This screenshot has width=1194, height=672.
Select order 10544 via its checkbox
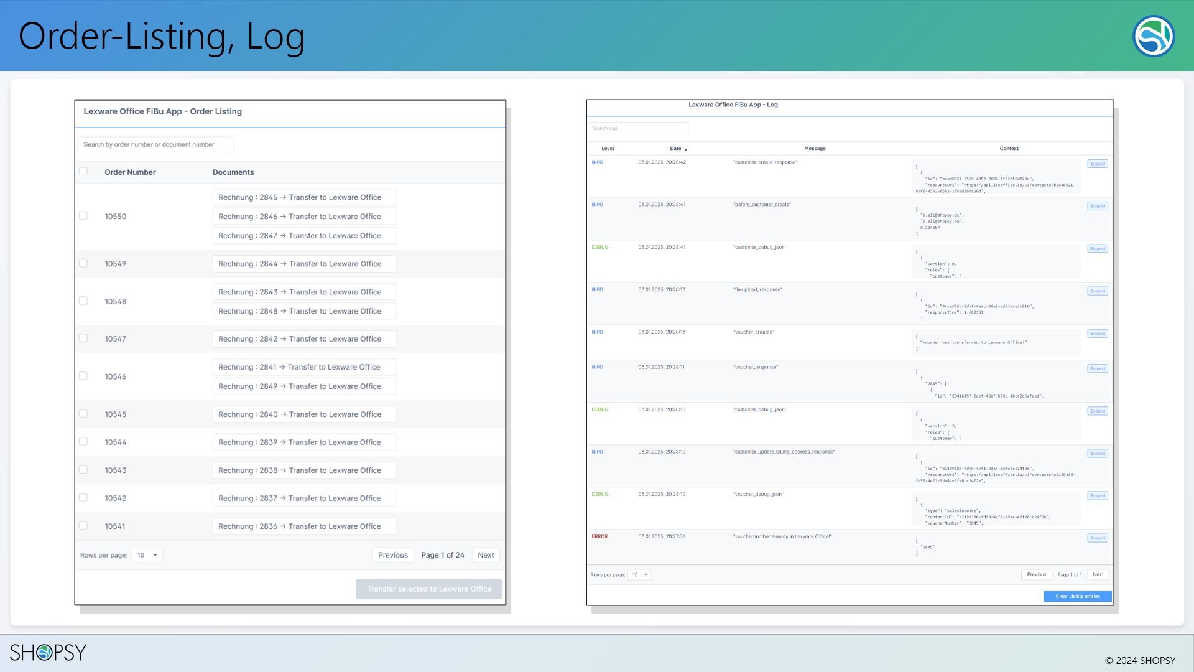(x=83, y=442)
